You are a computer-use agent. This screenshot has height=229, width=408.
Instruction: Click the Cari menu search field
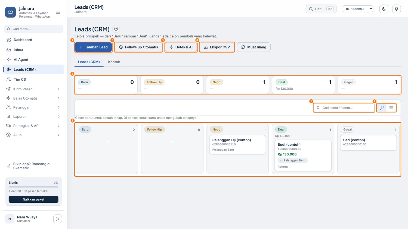[33, 29]
